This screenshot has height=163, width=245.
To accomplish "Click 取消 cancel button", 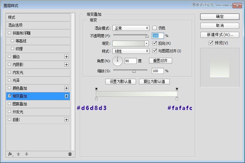I will click(220, 26).
